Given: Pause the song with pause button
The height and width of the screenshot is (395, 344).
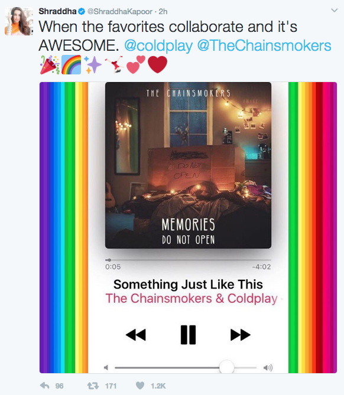Looking at the screenshot, I should click(188, 335).
